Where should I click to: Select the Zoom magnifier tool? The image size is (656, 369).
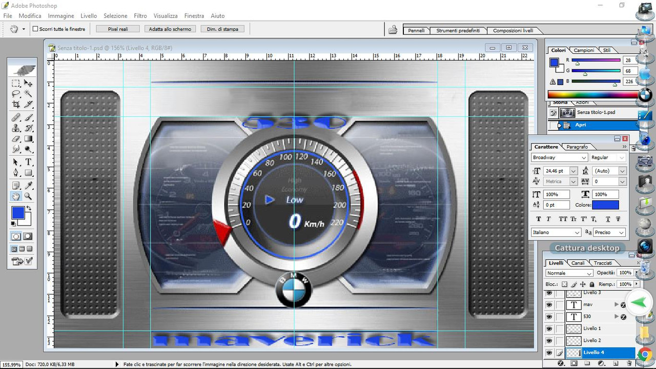pyautogui.click(x=29, y=196)
